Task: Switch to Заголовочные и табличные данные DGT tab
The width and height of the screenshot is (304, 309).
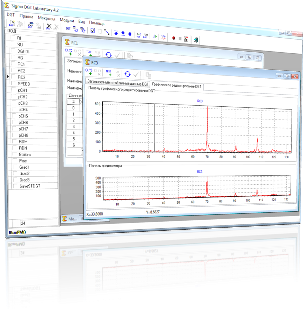Action: tap(118, 83)
